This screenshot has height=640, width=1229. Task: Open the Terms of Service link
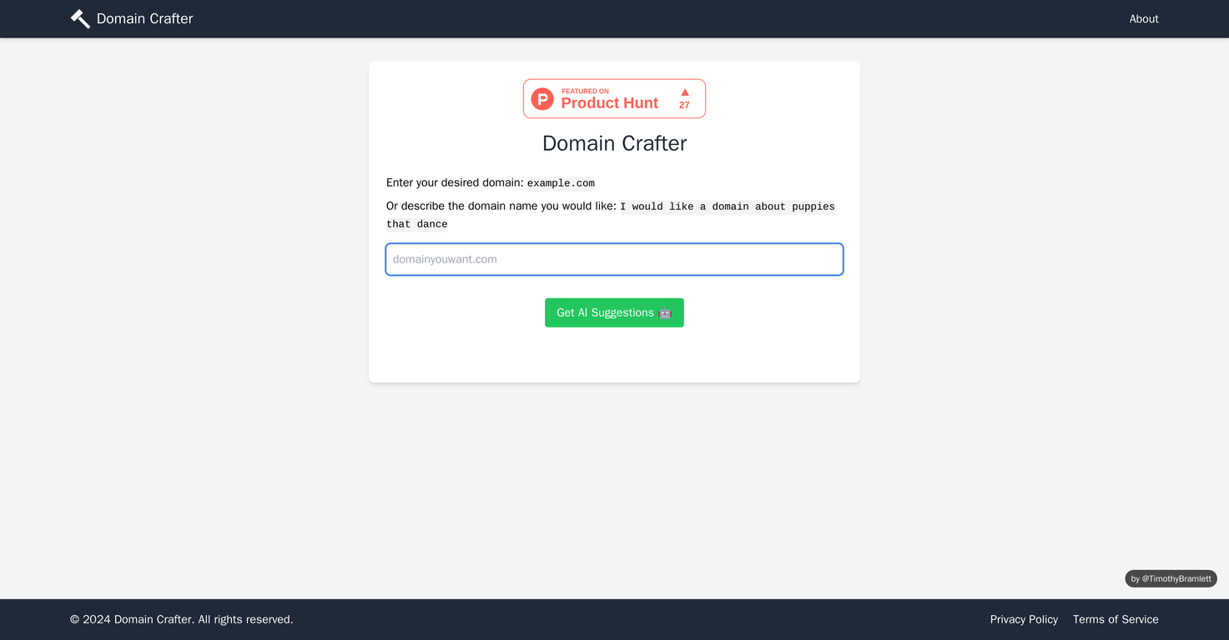[x=1116, y=619]
